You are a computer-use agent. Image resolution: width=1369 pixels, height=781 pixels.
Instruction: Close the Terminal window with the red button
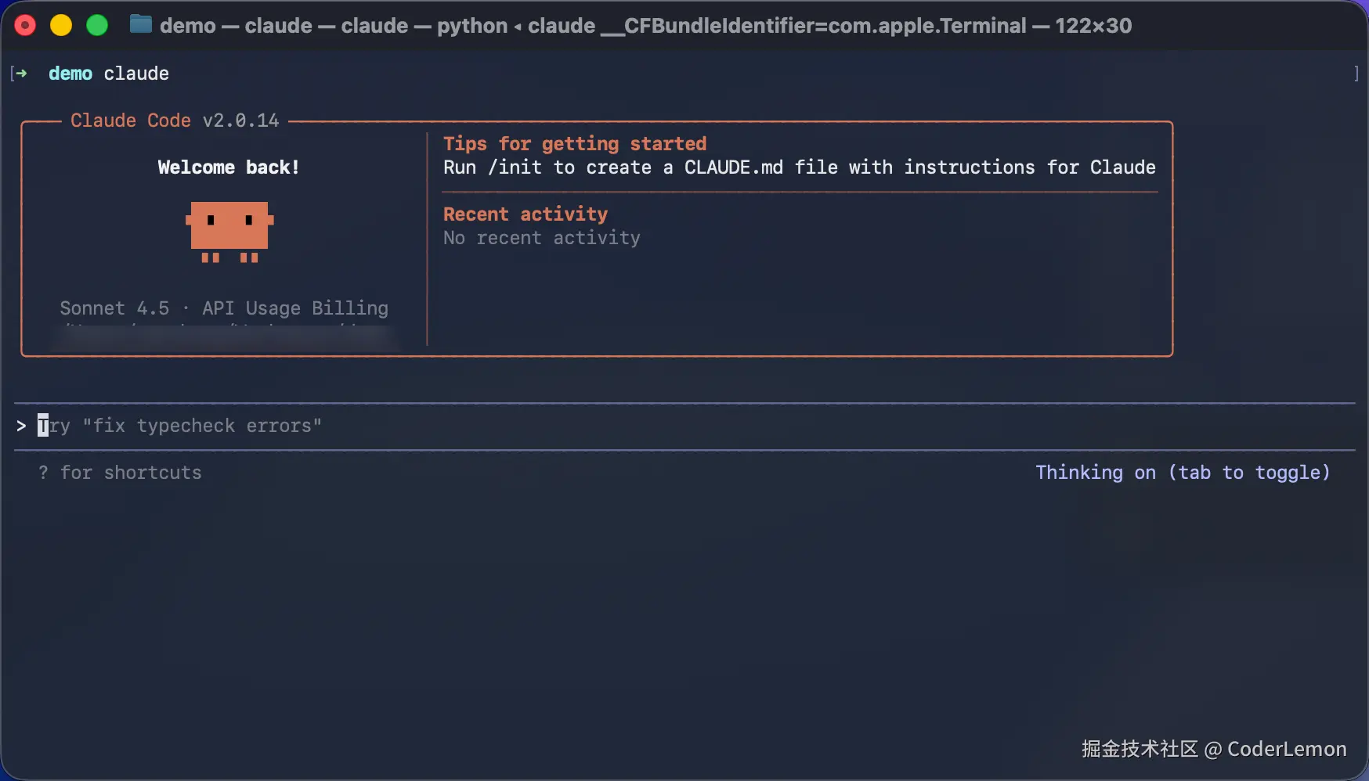[25, 26]
